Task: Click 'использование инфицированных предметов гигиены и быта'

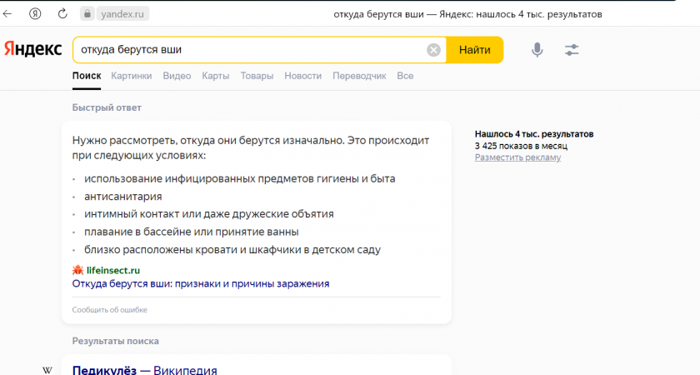Action: pyautogui.click(x=240, y=178)
